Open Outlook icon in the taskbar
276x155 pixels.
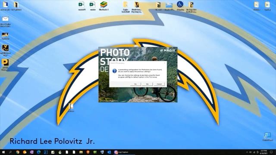[109, 152]
